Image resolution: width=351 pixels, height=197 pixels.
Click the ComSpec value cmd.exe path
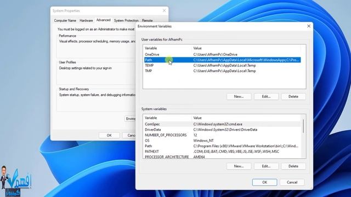pyautogui.click(x=218, y=124)
